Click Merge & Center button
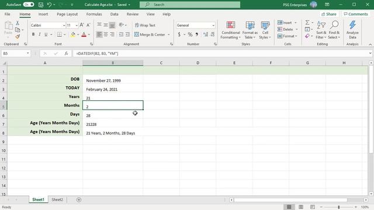Image resolution: width=374 pixels, height=210 pixels. 150,34
